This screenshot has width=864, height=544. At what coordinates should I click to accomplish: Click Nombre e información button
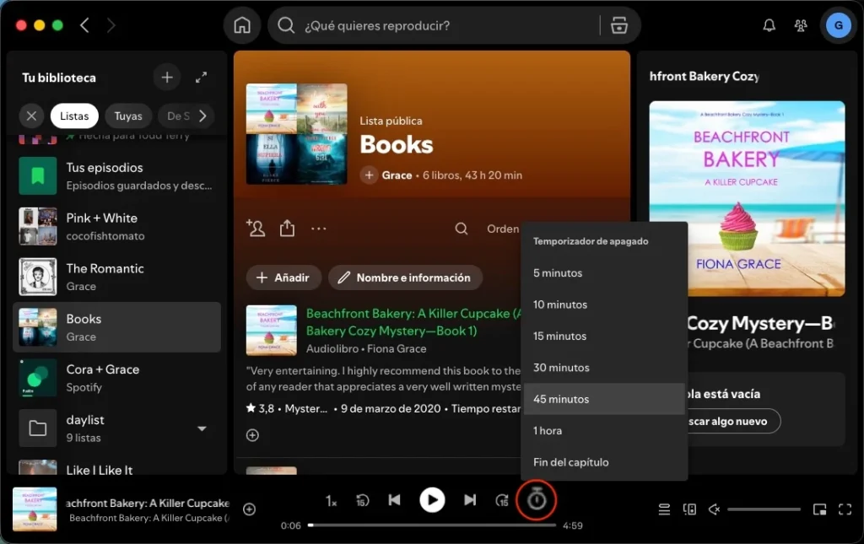(406, 277)
